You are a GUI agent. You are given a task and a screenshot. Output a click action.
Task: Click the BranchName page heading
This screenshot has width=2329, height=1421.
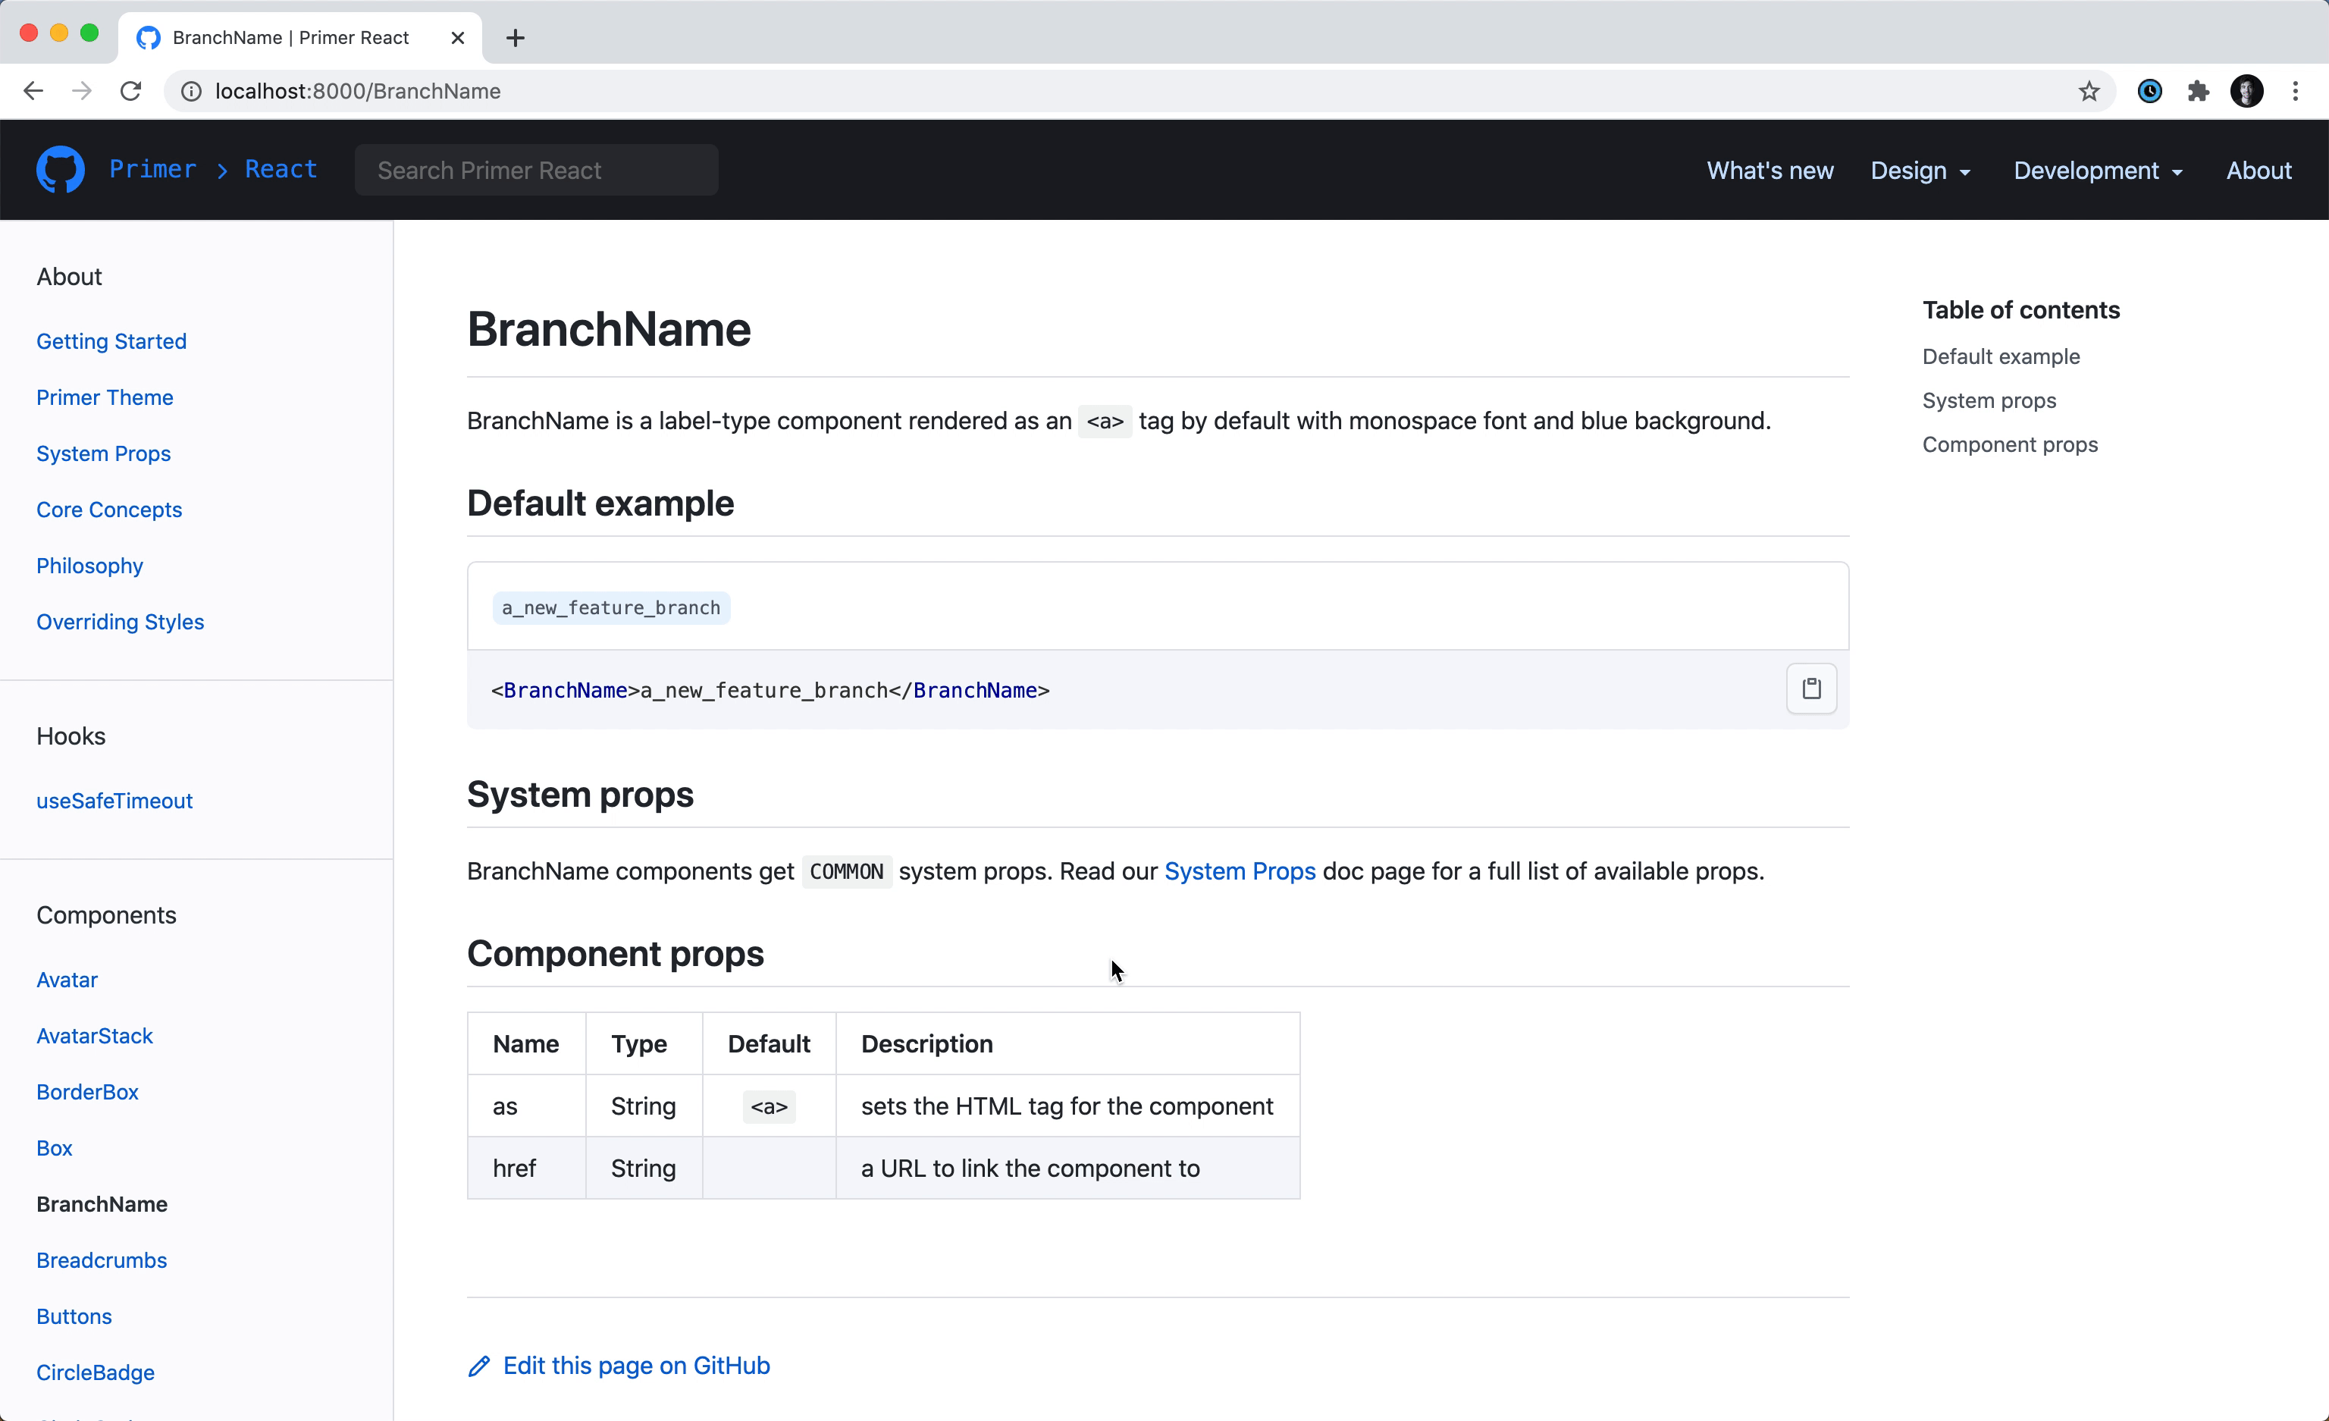click(x=609, y=329)
